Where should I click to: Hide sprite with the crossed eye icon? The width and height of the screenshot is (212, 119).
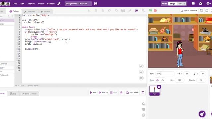click(163, 80)
